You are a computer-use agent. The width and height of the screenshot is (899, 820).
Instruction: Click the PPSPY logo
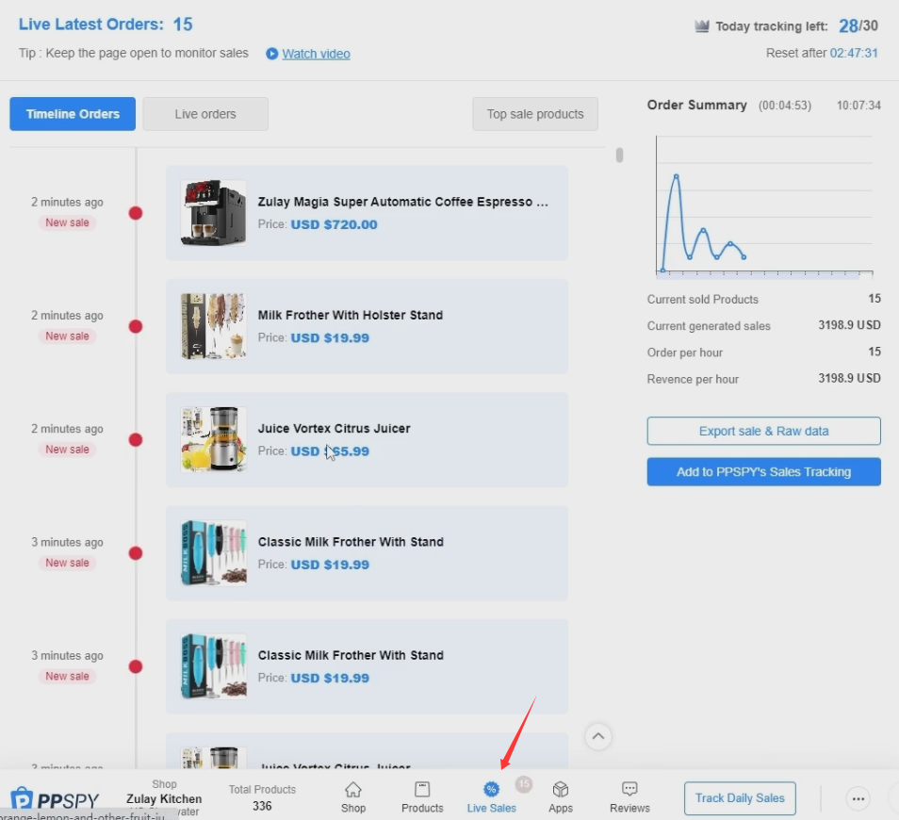point(55,799)
